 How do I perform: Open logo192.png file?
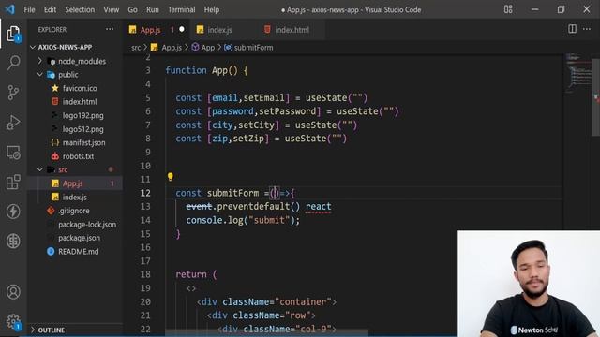[x=82, y=115]
